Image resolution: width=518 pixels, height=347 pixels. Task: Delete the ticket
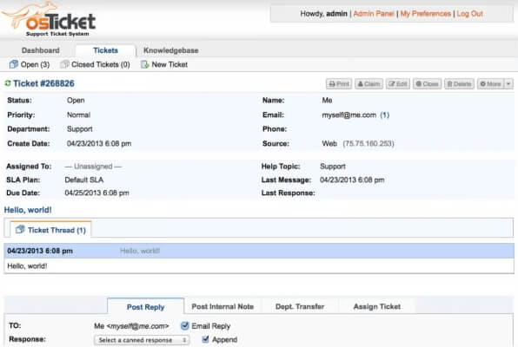tap(459, 84)
